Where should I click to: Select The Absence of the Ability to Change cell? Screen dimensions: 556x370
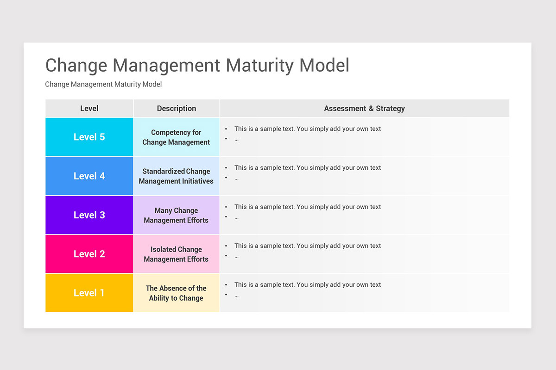(176, 293)
